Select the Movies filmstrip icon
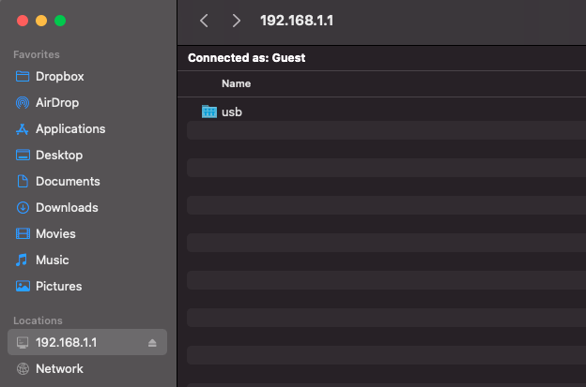586x387 pixels. point(23,233)
